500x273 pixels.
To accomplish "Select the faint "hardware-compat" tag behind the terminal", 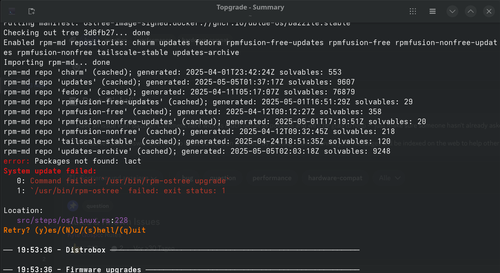I will pos(335,178).
